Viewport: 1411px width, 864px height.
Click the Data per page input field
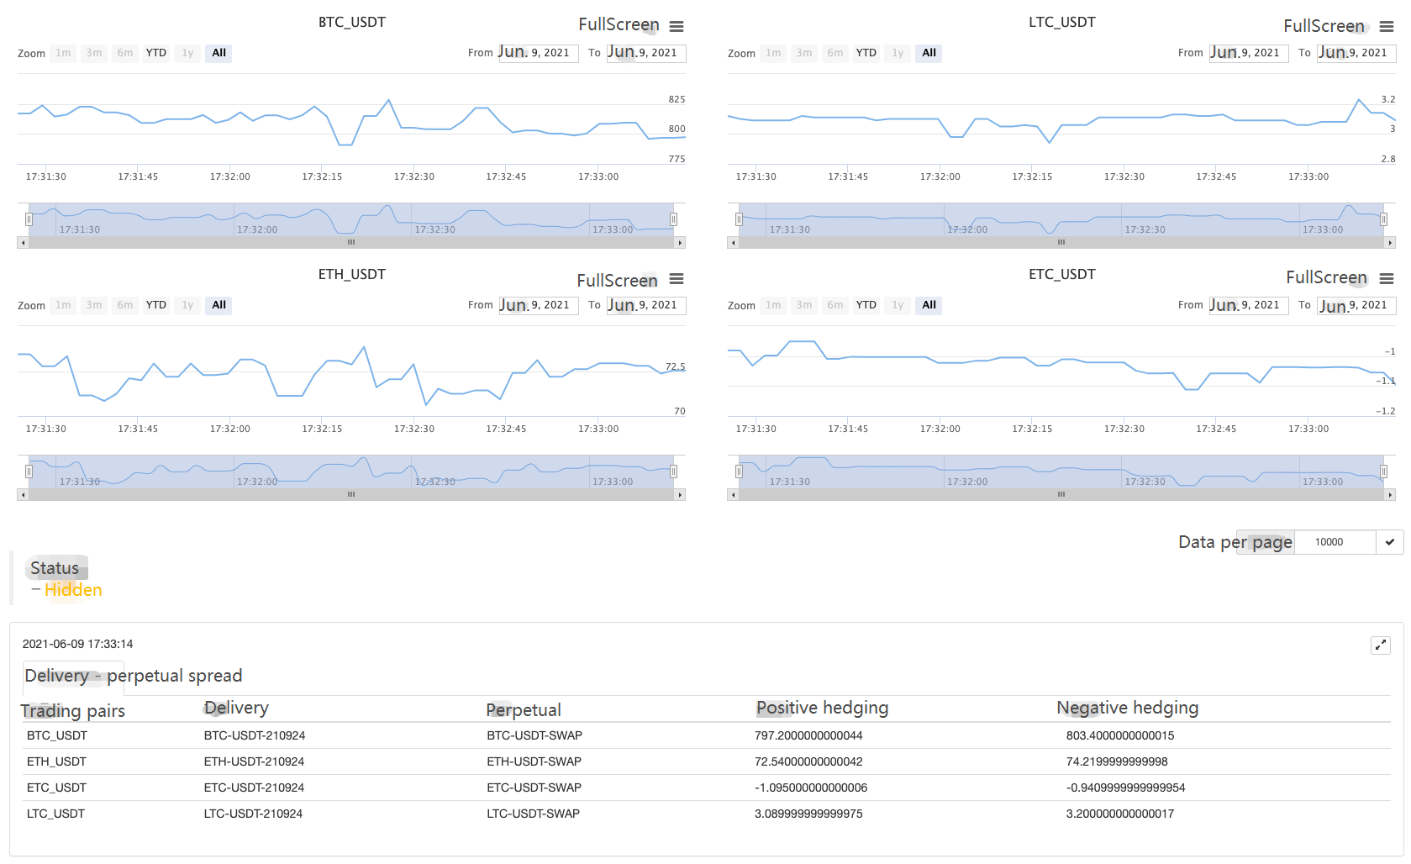[x=1335, y=542]
